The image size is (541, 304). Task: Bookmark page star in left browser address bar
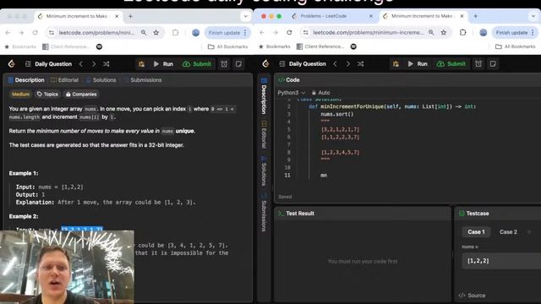point(156,32)
